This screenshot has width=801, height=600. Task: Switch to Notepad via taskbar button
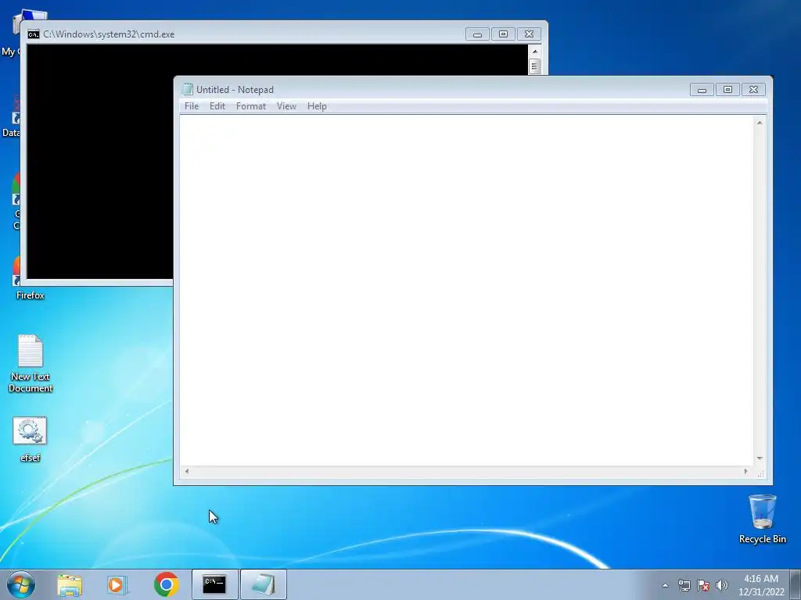pos(263,584)
